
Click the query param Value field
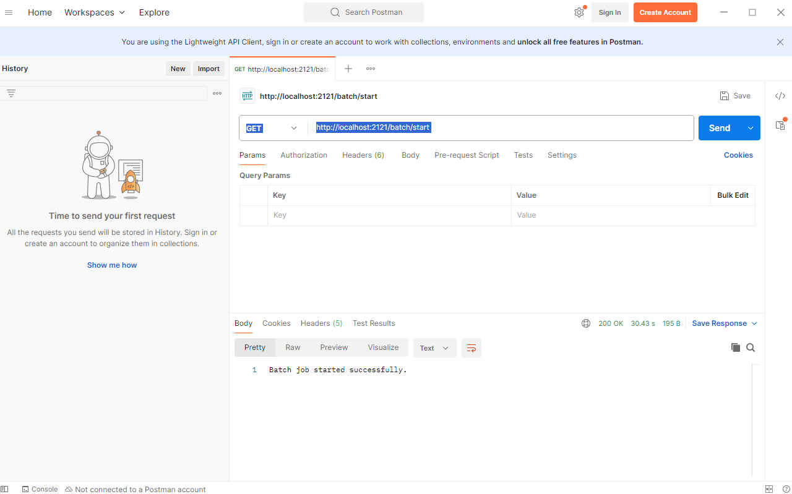pyautogui.click(x=633, y=215)
